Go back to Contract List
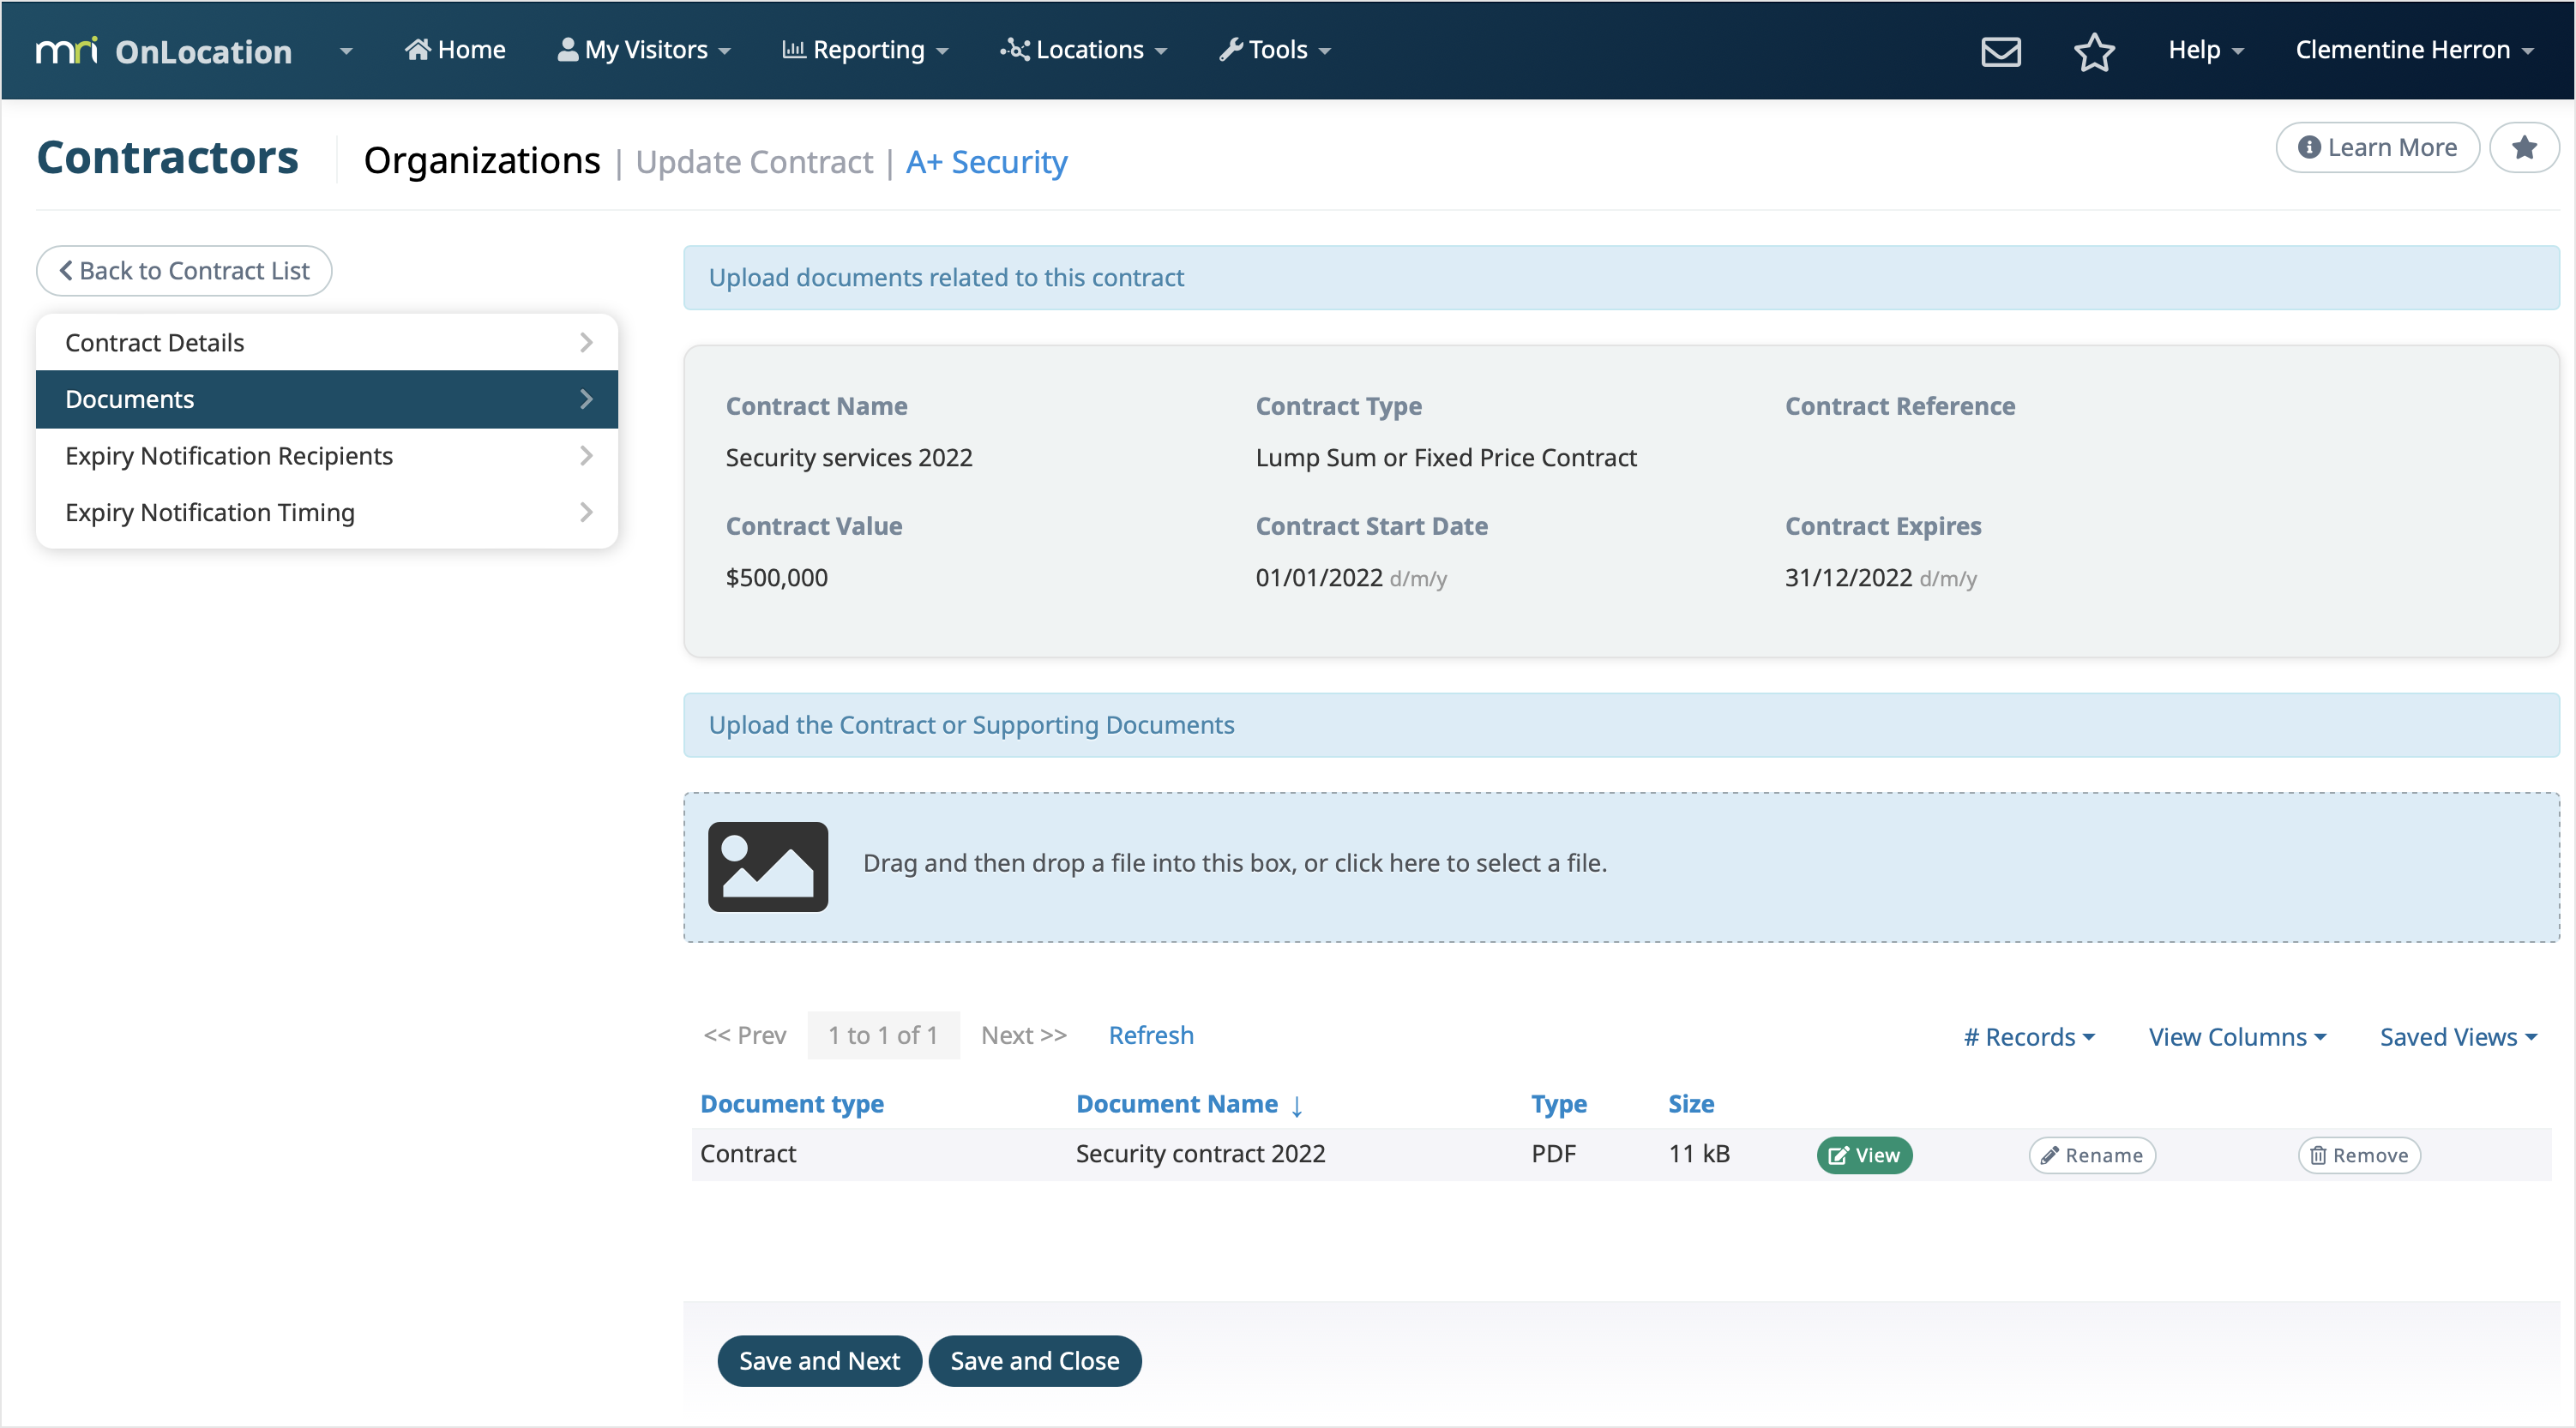 pos(184,271)
